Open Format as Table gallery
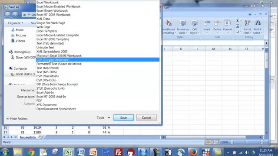 [x=182, y=27]
